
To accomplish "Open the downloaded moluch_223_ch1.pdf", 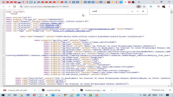I will click(17, 90).
